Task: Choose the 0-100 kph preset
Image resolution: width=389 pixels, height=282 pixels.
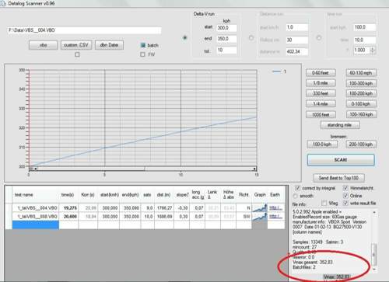Action: [361, 104]
